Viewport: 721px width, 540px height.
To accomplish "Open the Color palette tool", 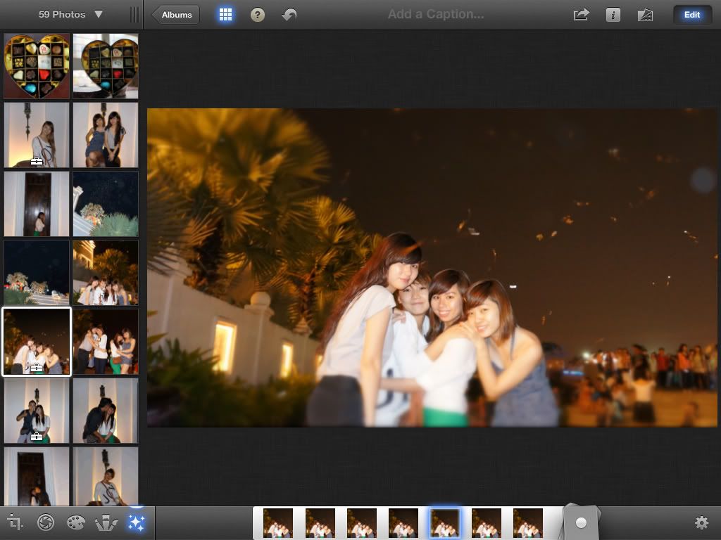I will 75,522.
